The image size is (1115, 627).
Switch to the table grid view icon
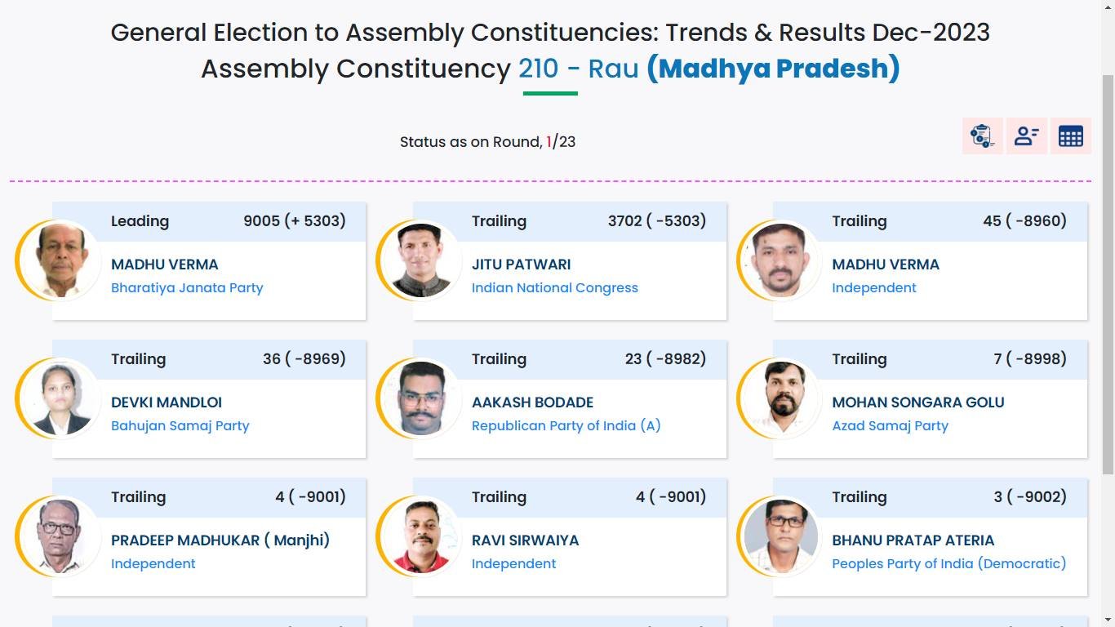tap(1070, 136)
